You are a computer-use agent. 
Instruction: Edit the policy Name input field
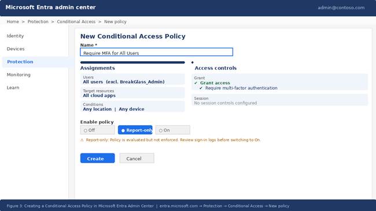156,52
